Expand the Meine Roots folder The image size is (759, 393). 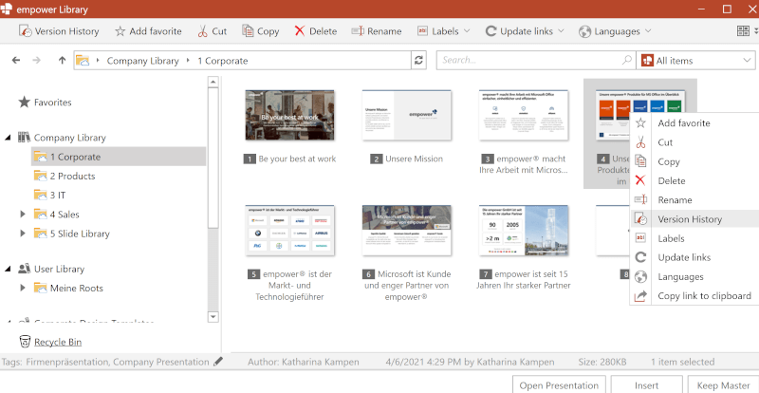22,288
